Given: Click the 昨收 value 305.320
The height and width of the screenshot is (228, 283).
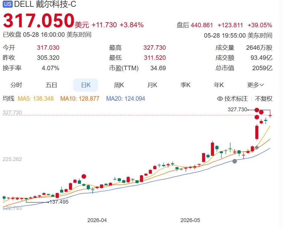Looking at the screenshot, I should coord(48,58).
